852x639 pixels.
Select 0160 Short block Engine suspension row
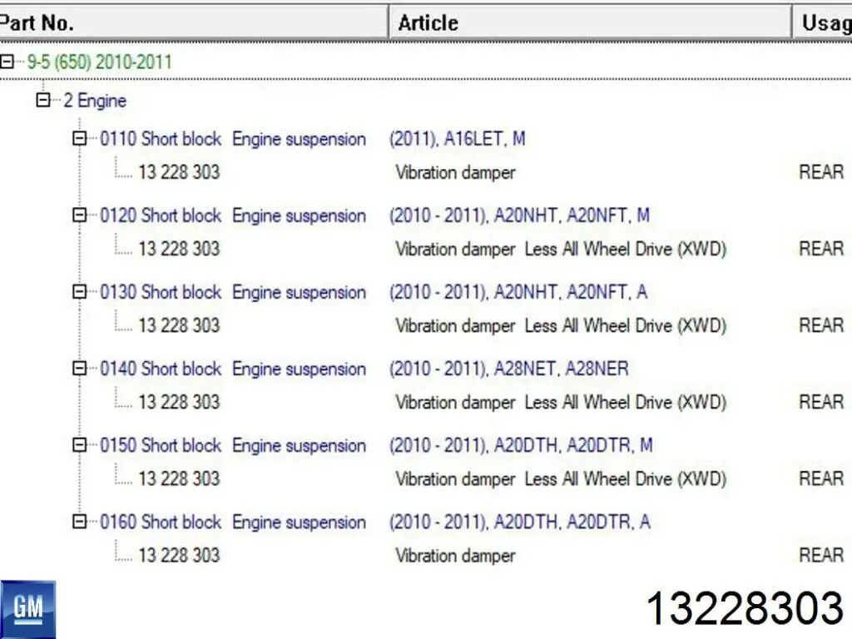(x=233, y=523)
